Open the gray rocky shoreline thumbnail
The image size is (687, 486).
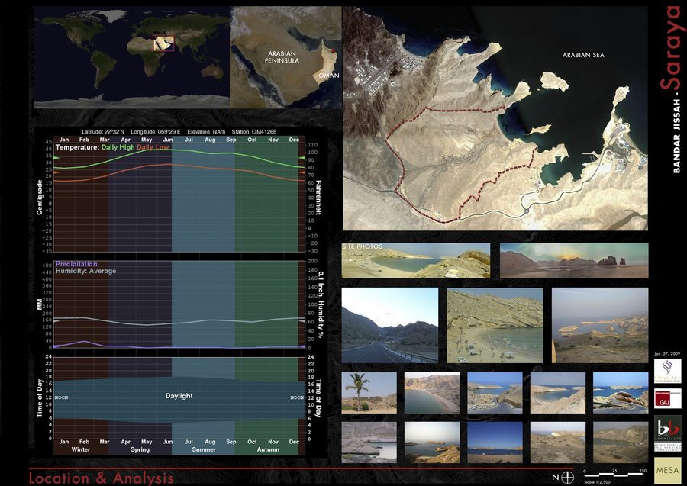tap(369, 443)
